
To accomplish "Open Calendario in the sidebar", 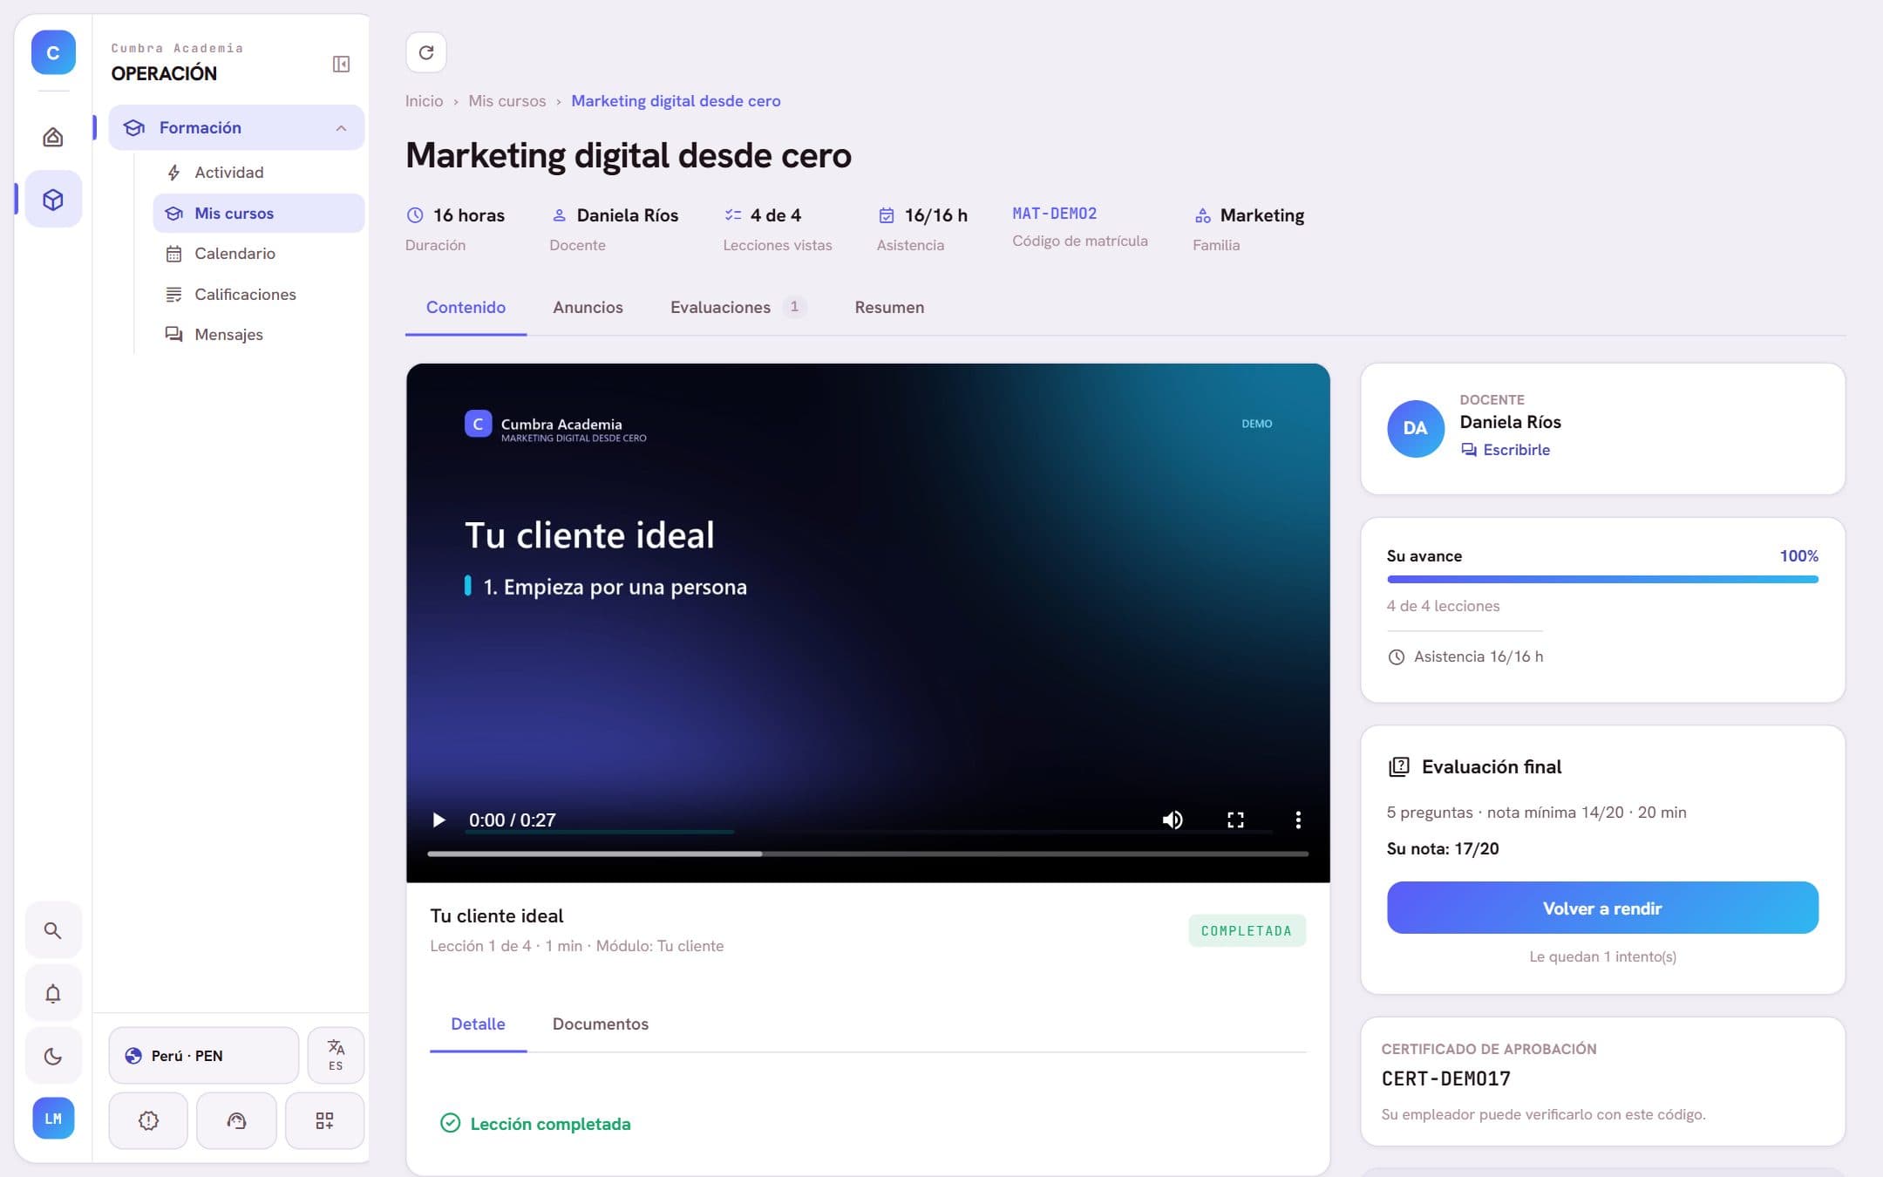I will 258,254.
